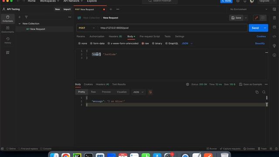Switch to the request Headers (8) tab
279x157 pixels.
point(115,36)
